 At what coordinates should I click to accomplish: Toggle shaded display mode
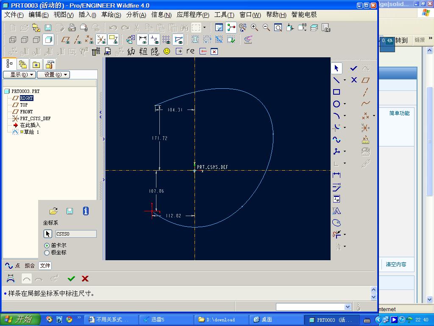[x=48, y=39]
